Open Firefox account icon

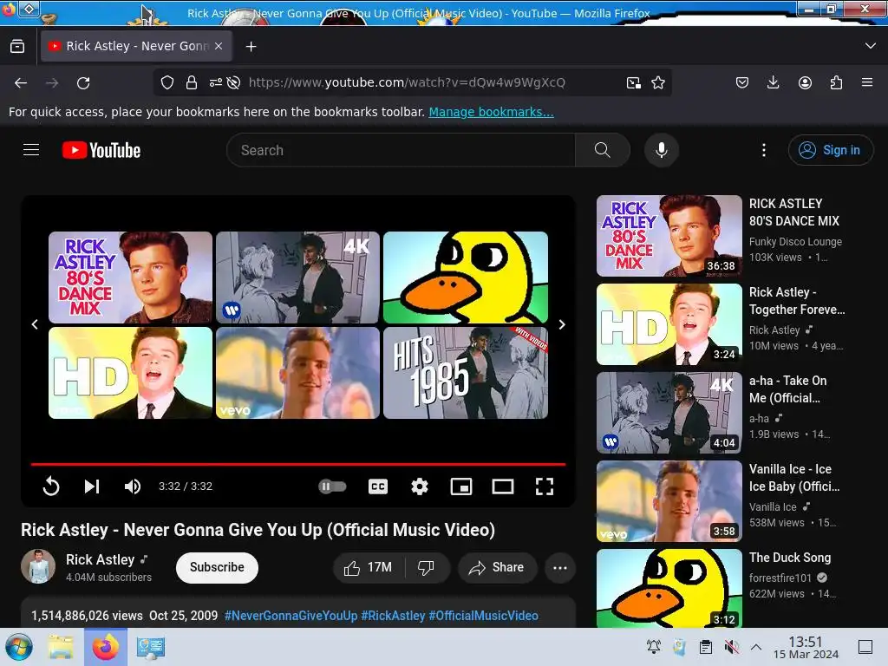coord(805,82)
